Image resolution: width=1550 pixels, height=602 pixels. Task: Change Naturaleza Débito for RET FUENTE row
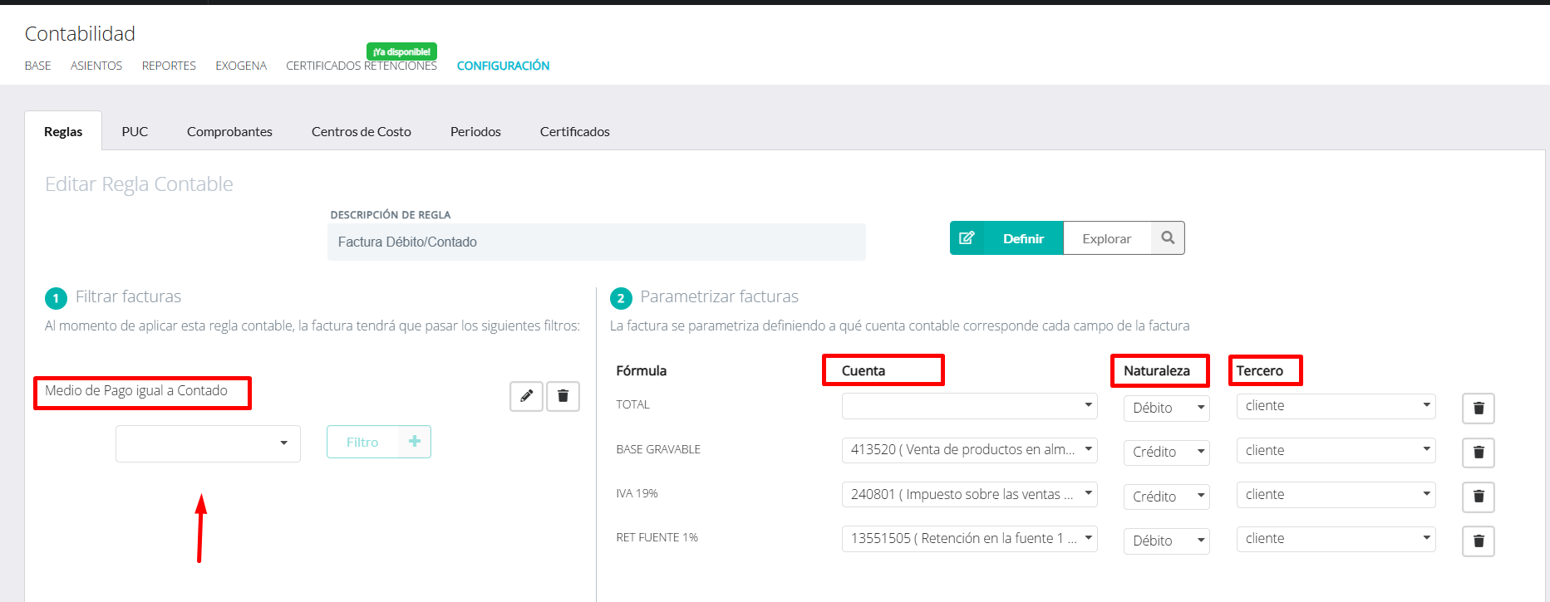[x=1167, y=541]
